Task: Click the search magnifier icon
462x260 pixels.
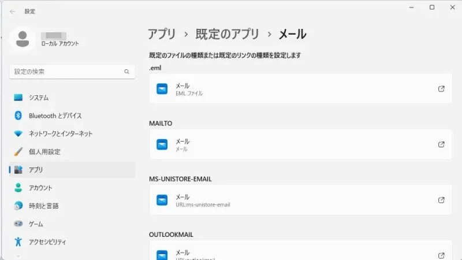Action: [x=126, y=72]
